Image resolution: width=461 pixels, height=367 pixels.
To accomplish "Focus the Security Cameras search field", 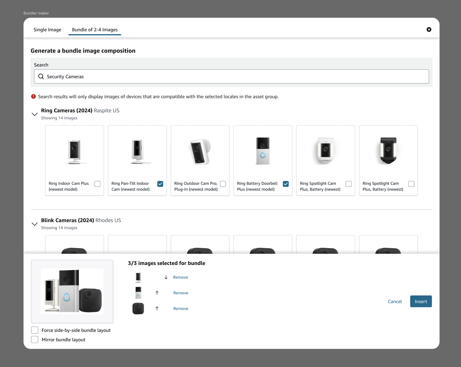I will click(232, 76).
